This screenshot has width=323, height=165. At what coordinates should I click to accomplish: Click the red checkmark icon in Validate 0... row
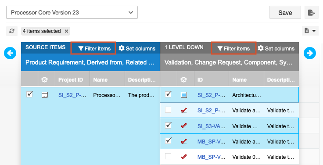point(184,157)
